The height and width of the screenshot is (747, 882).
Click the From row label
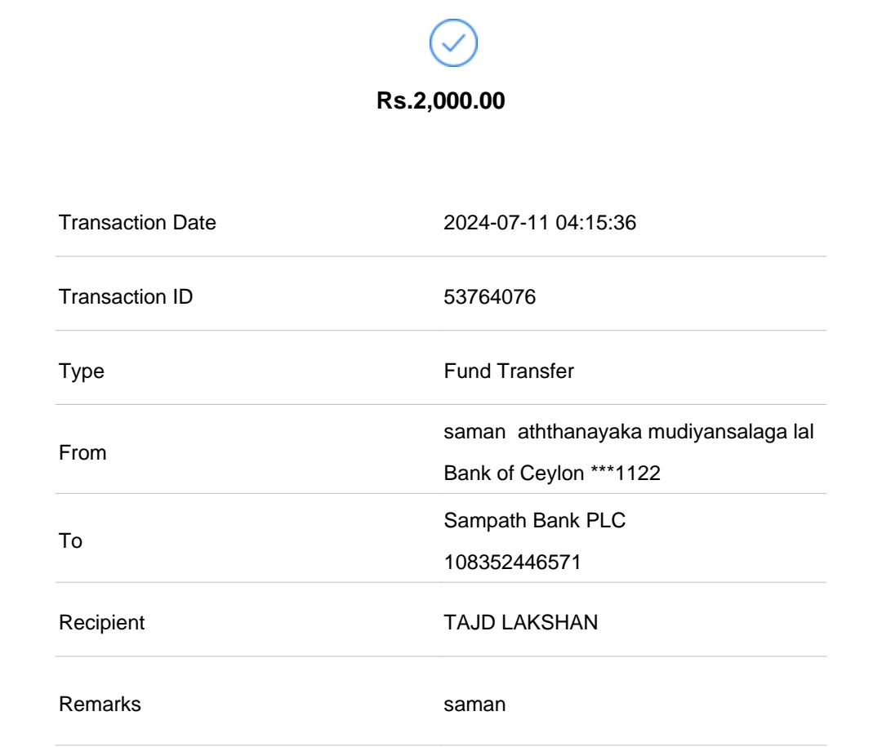pyautogui.click(x=82, y=453)
